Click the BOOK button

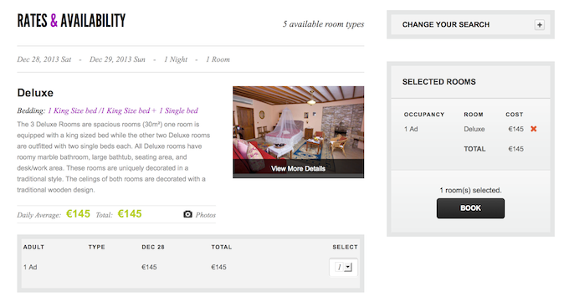[x=470, y=208]
